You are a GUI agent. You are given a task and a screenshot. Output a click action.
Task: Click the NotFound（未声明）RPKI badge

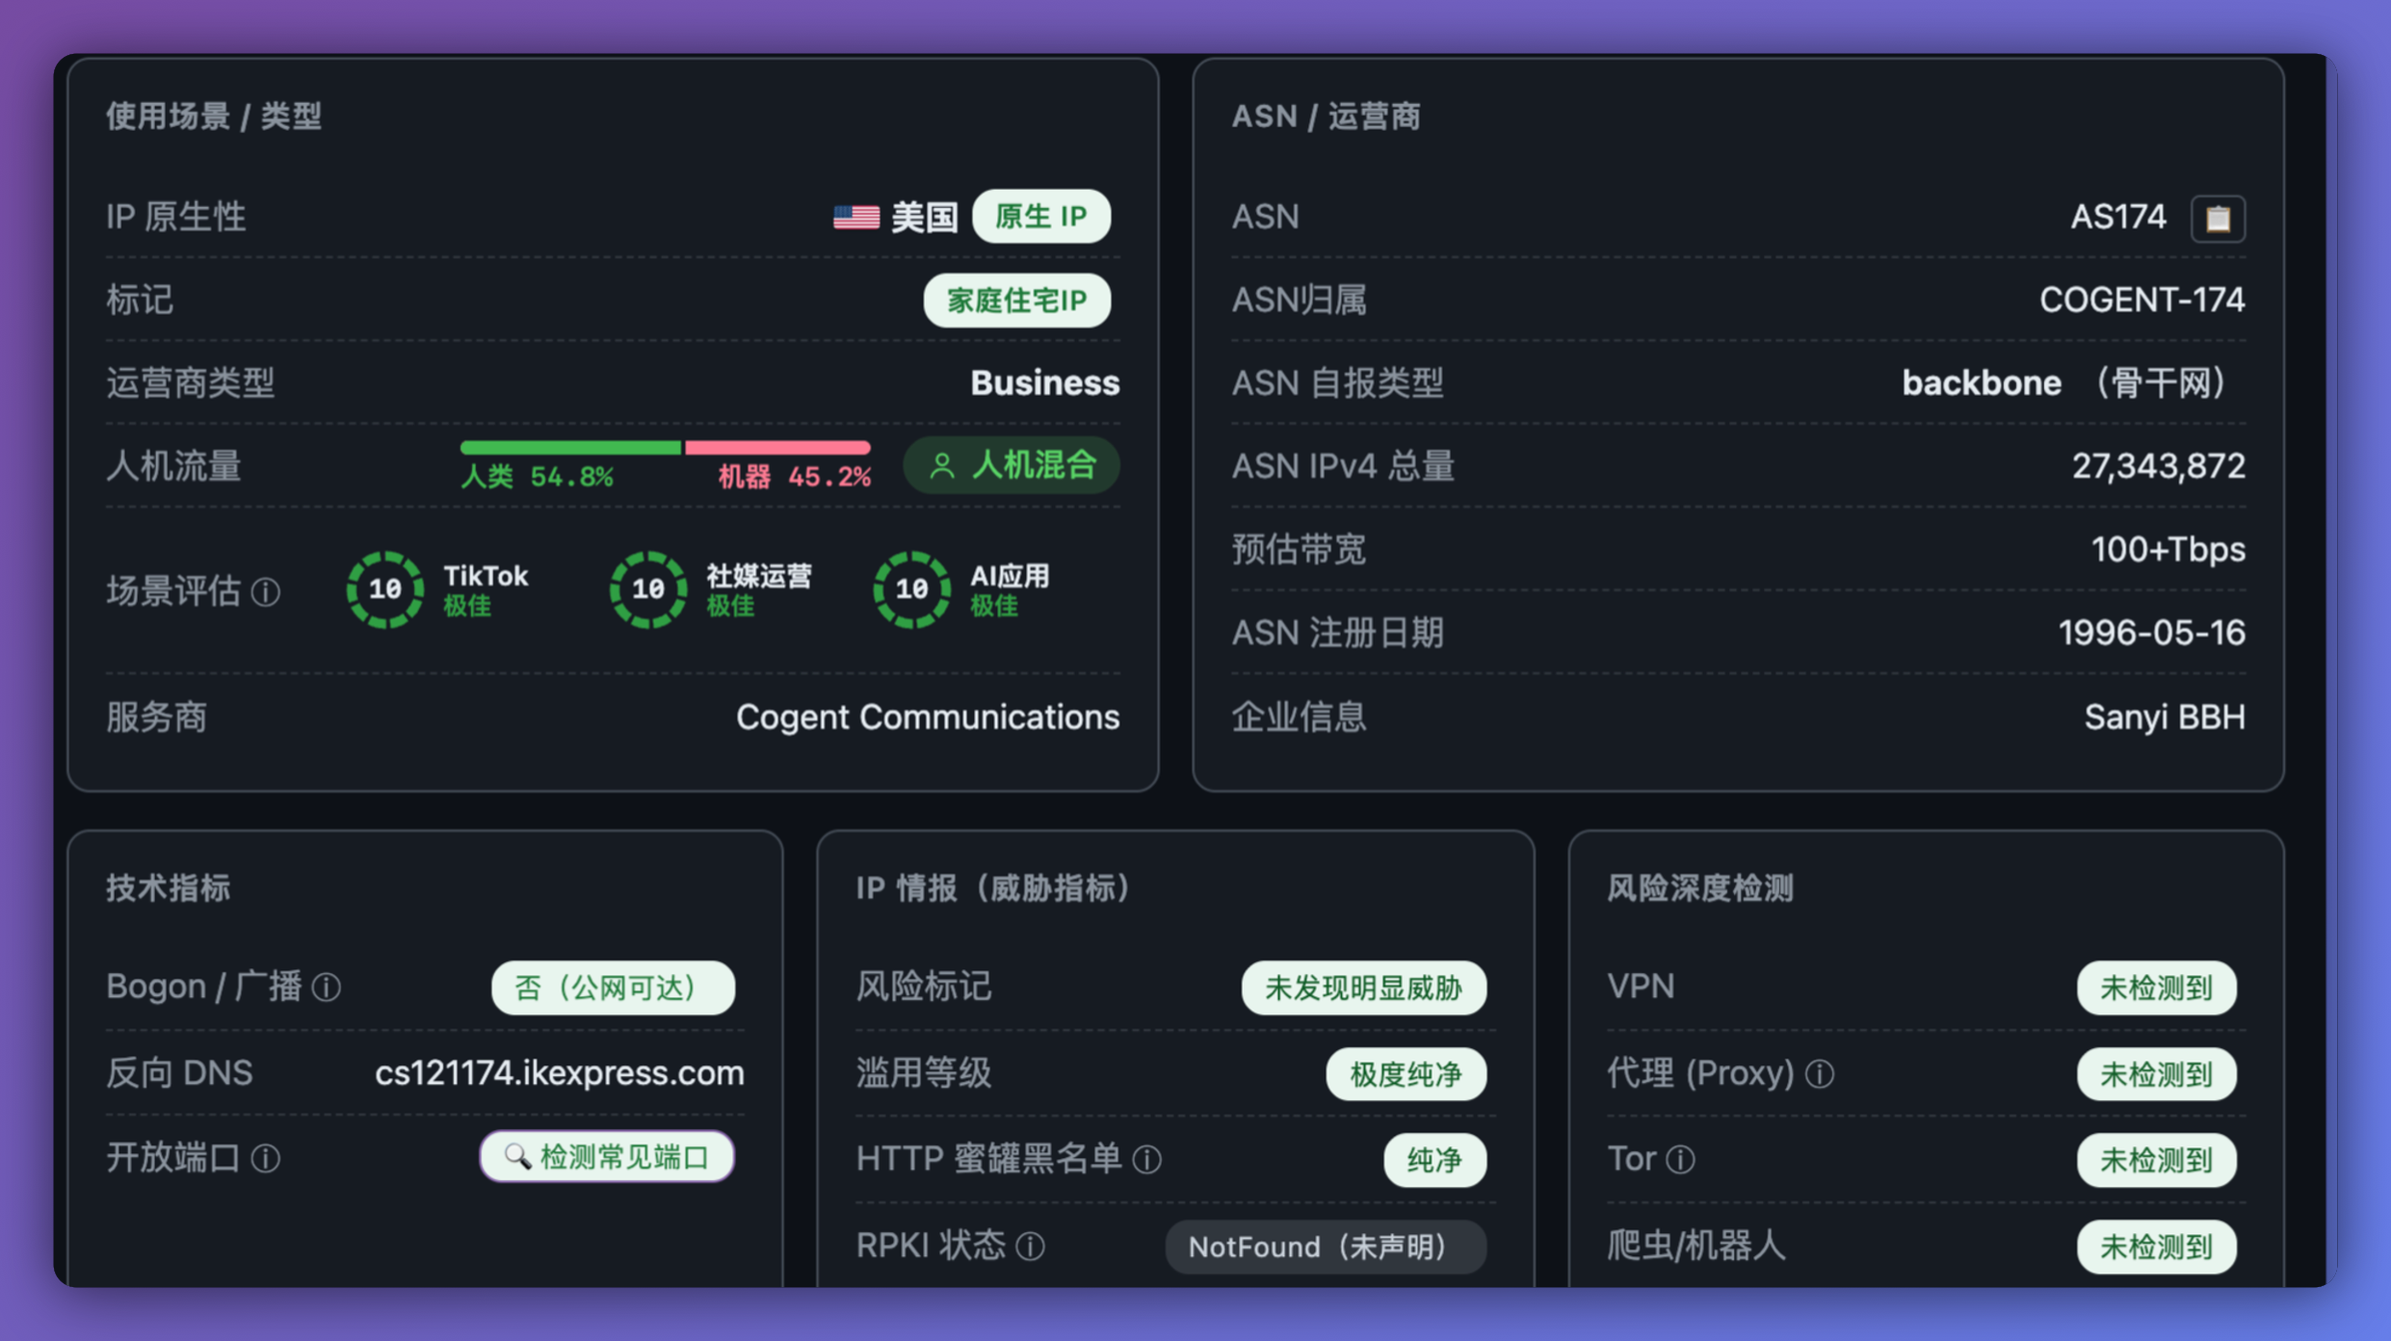[1326, 1247]
